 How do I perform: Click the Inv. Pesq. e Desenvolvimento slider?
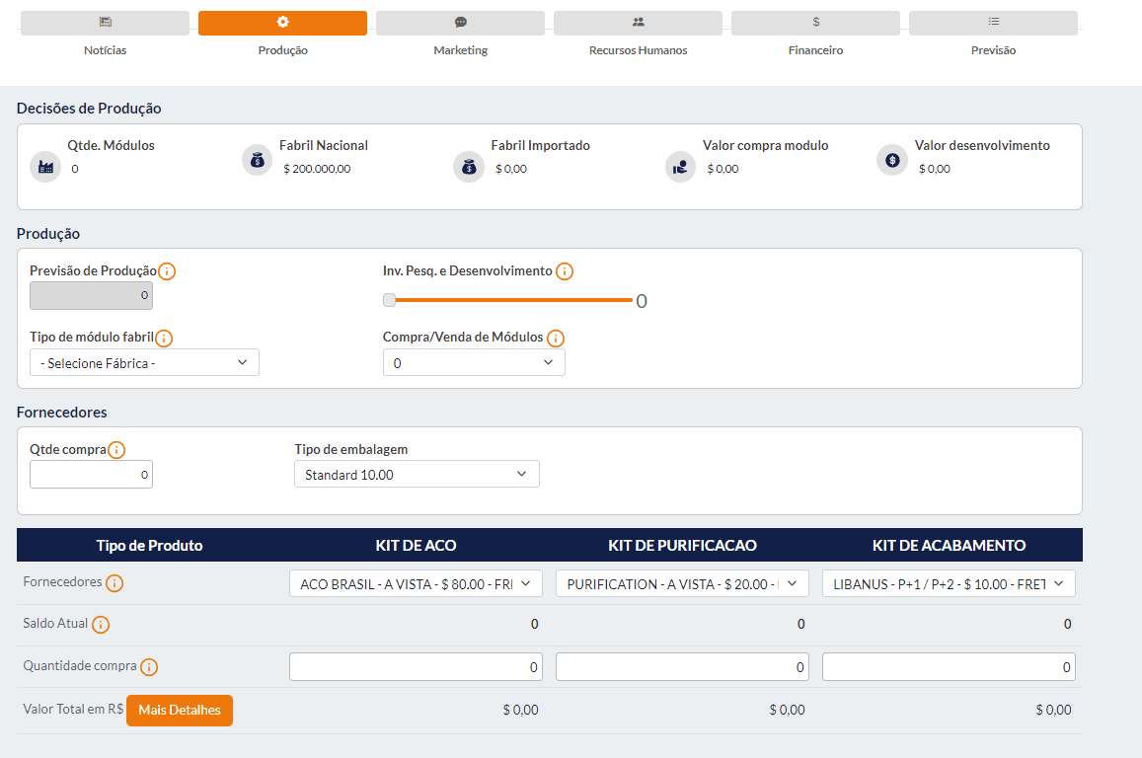(x=508, y=300)
